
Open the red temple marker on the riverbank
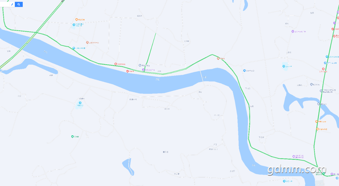[127, 71]
